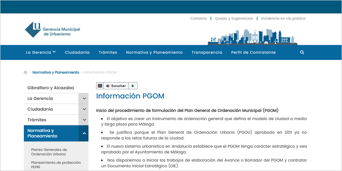Select Ciudadanía in the top navigation

[x=77, y=52]
